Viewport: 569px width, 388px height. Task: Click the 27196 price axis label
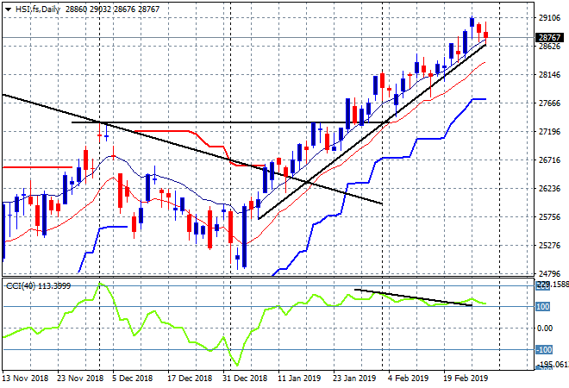point(549,131)
